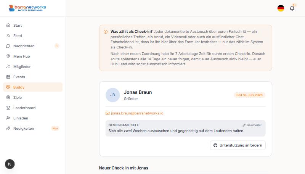305x174 pixels.
Task: Click the GEMEINSAME ZIELE heading
Action: click(124, 125)
